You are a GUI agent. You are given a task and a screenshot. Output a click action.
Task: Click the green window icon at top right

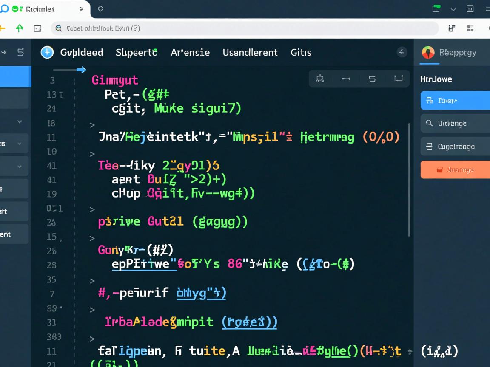(436, 9)
